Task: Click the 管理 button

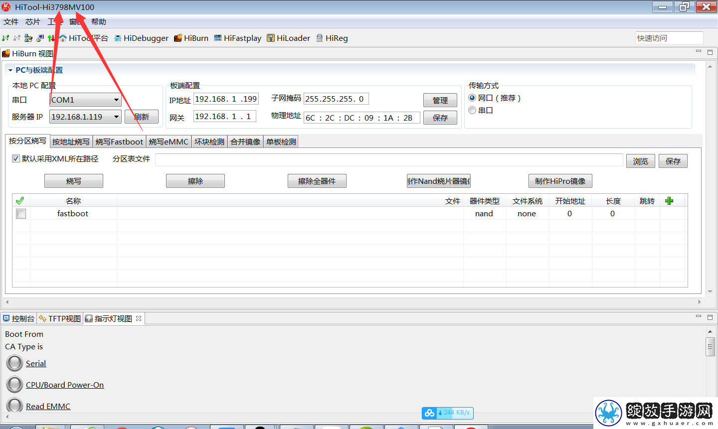Action: (x=440, y=100)
